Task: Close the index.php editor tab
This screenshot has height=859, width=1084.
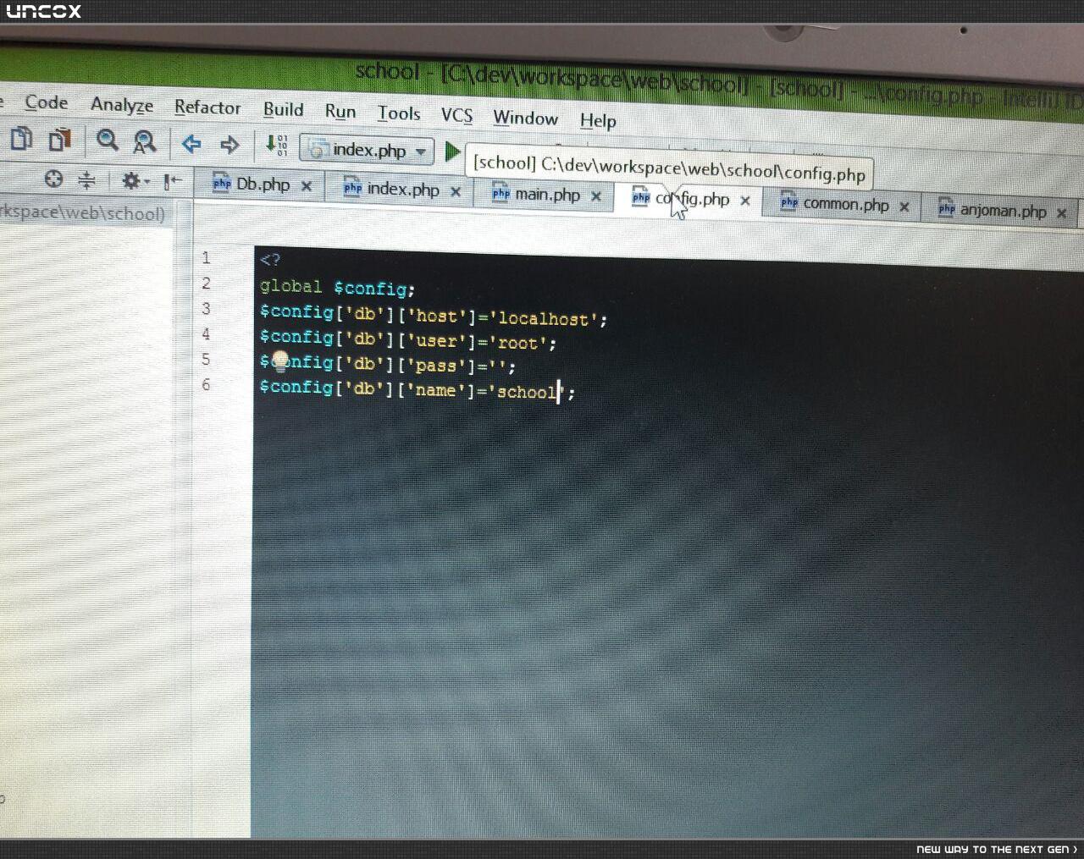Action: pos(456,191)
